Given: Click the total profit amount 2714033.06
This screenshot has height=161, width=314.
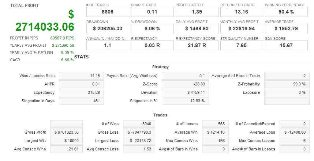Looking at the screenshot, I should point(45,27).
